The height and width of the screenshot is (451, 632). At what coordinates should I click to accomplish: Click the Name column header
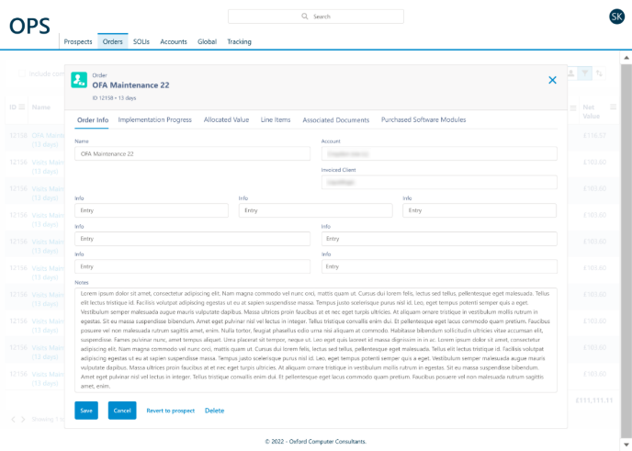(x=41, y=107)
